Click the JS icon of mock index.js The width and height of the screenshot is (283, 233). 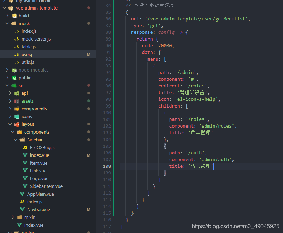[x=17, y=31]
